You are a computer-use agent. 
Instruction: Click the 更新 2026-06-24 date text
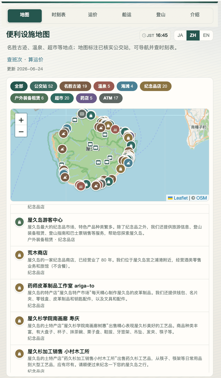pos(25,69)
